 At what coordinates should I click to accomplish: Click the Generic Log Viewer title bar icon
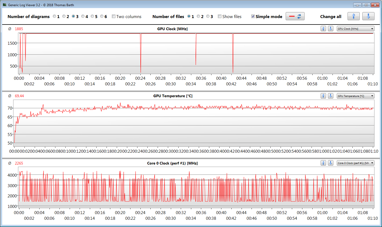point(5,5)
